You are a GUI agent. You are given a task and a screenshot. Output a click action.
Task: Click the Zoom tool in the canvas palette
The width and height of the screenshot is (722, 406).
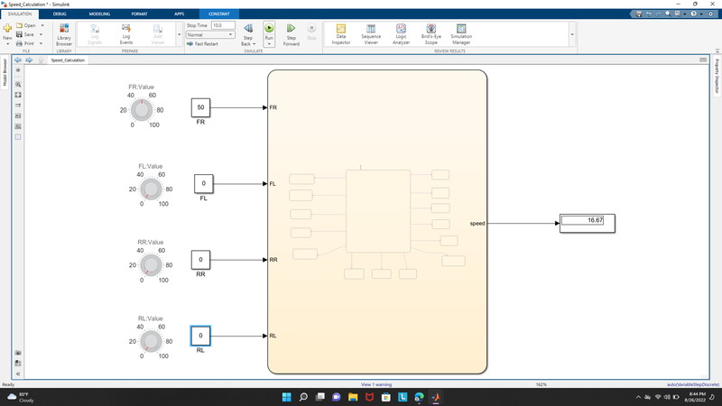[18, 84]
